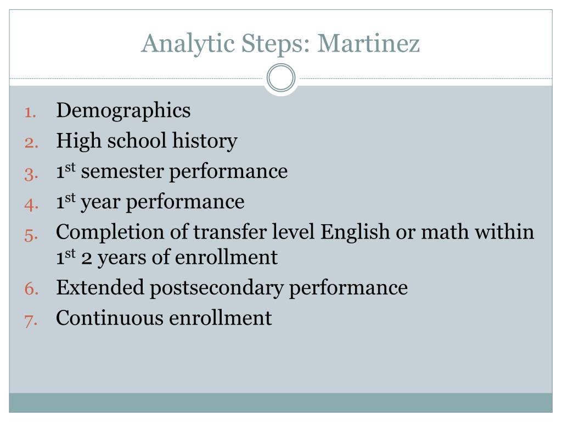Click list number 6 beside Extended postsecondary
The image size is (562, 422).
click(x=31, y=289)
